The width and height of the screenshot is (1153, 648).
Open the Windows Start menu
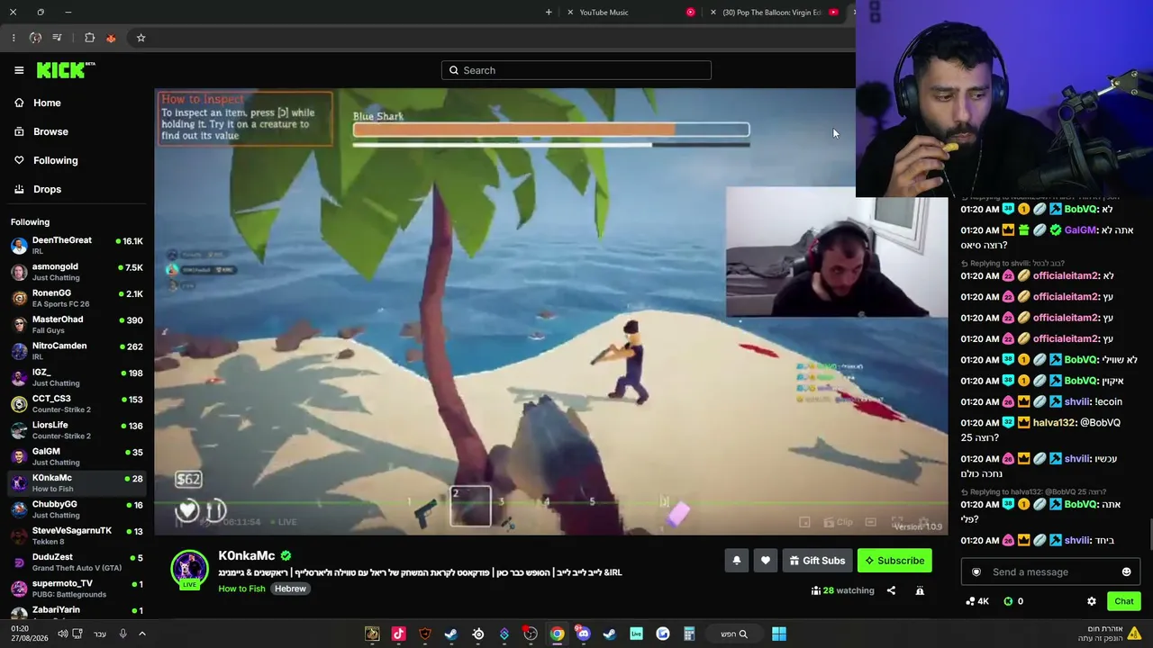pyautogui.click(x=779, y=634)
